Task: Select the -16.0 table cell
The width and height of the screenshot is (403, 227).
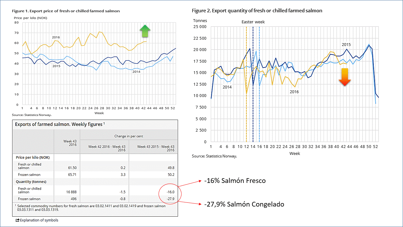Action: 170,192
